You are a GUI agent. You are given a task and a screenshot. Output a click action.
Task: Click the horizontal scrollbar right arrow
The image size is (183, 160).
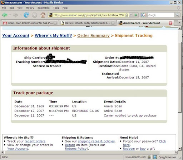coord(176,152)
